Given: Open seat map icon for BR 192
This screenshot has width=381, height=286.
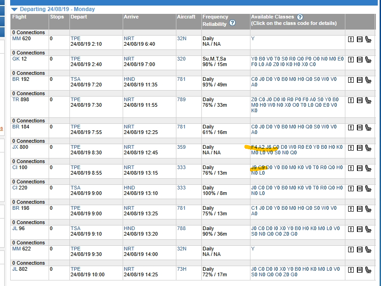Looking at the screenshot, I should pyautogui.click(x=369, y=80).
